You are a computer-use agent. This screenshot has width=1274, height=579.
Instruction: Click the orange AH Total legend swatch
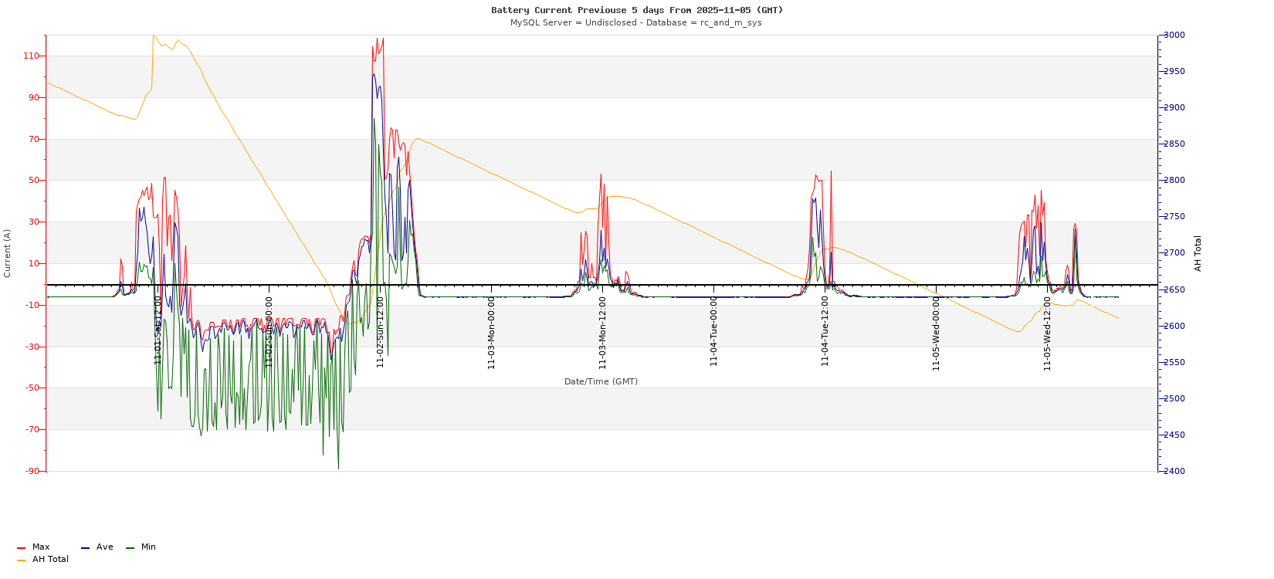click(21, 560)
